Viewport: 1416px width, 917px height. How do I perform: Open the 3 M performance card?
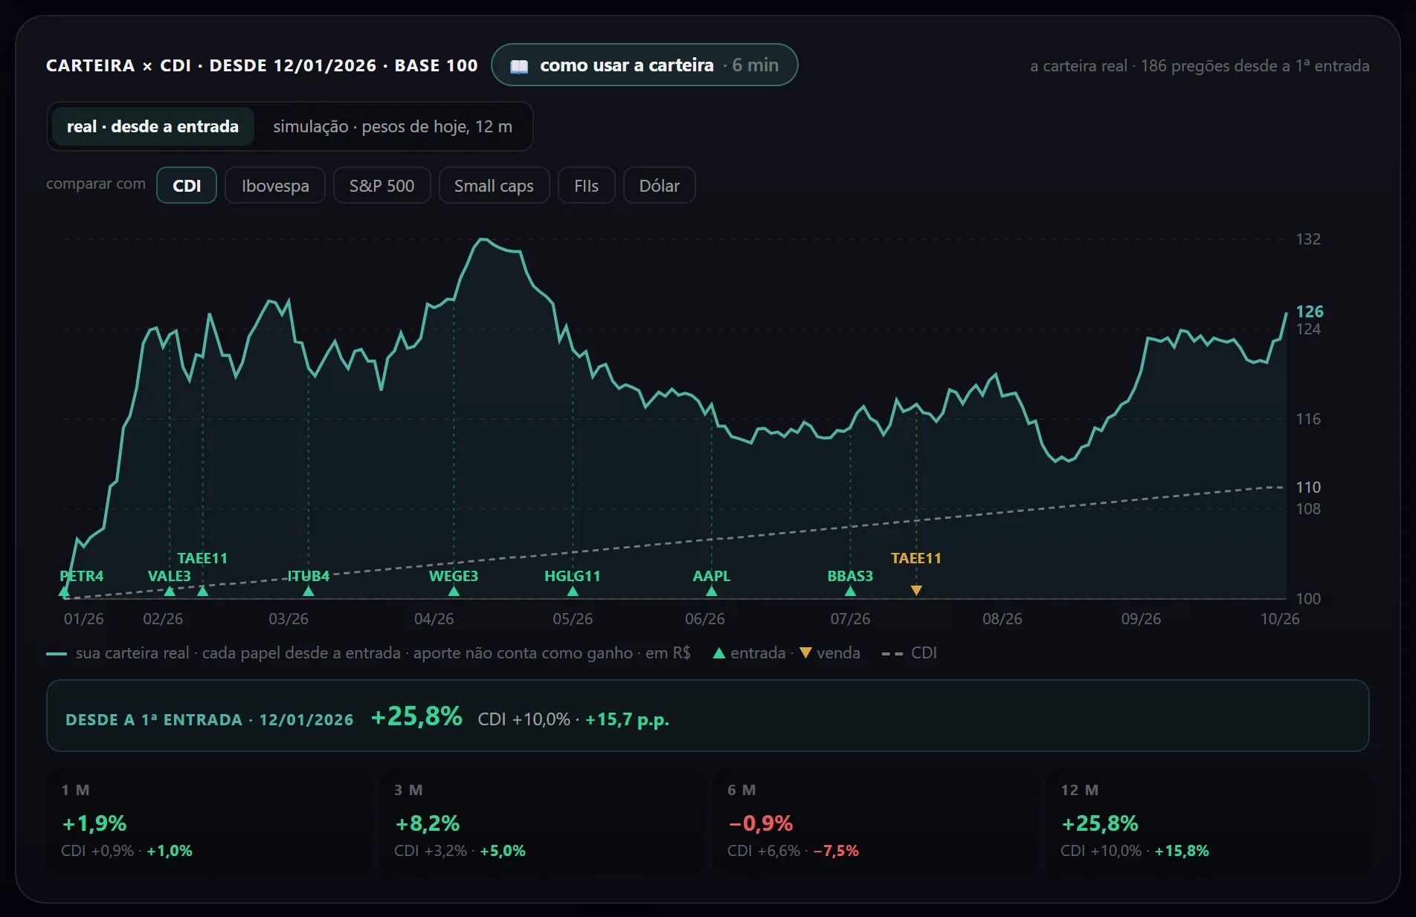[541, 821]
